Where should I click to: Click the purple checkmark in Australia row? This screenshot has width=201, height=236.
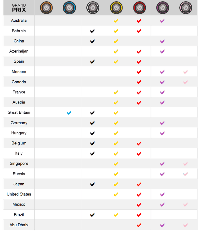[x=162, y=21]
